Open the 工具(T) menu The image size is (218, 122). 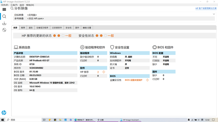point(14,5)
